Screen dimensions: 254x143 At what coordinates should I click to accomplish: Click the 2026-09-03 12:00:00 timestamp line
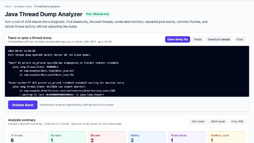click(22, 51)
